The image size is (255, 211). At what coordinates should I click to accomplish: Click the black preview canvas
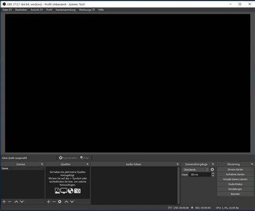127,83
